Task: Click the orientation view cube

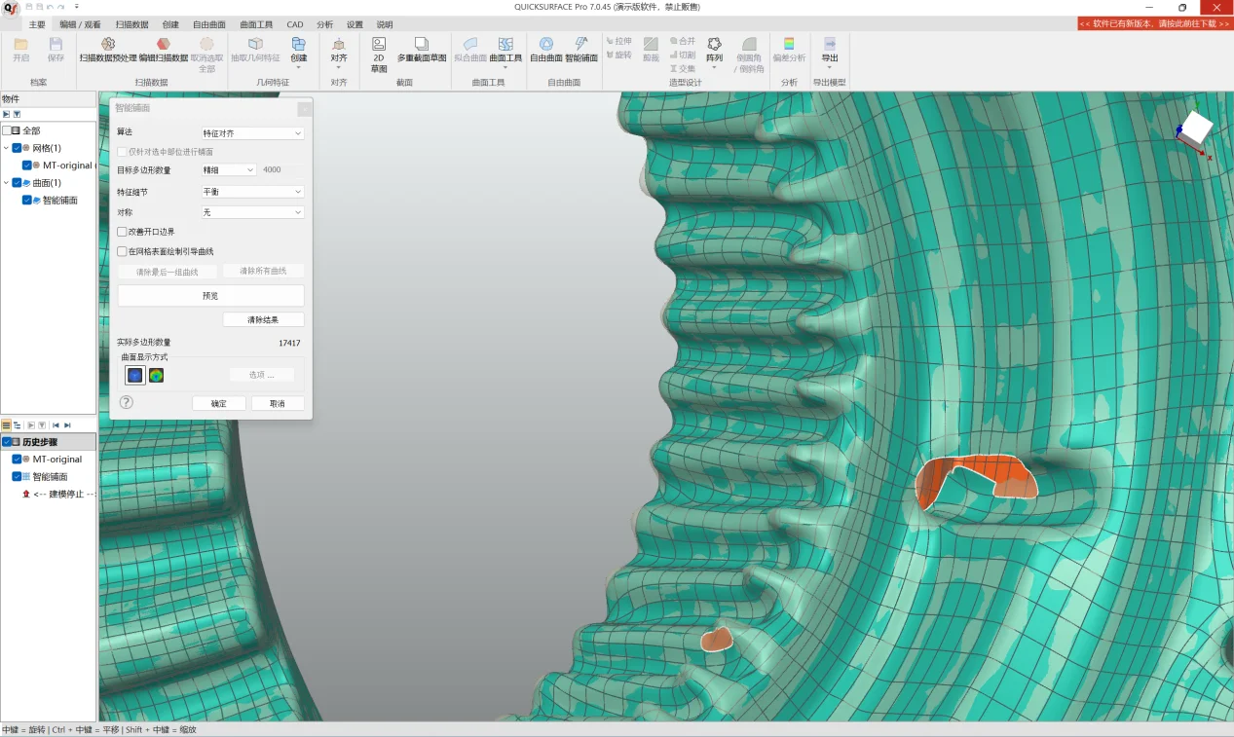Action: pos(1196,127)
